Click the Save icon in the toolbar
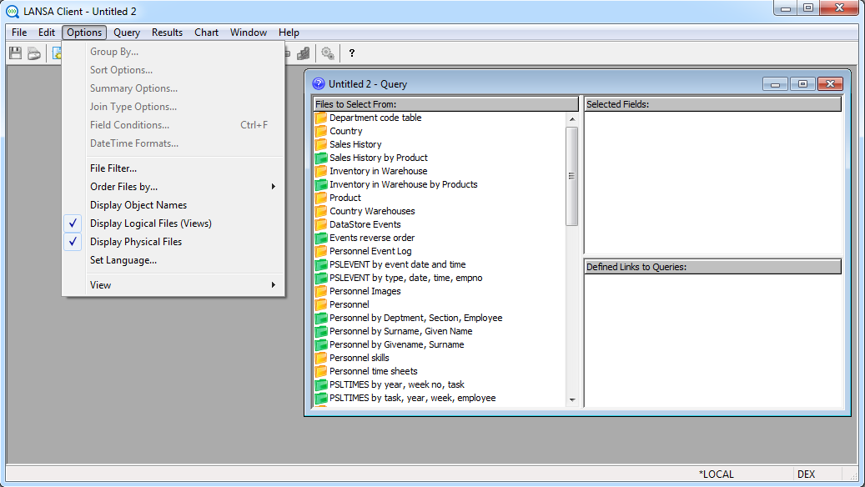The width and height of the screenshot is (865, 487). 16,53
